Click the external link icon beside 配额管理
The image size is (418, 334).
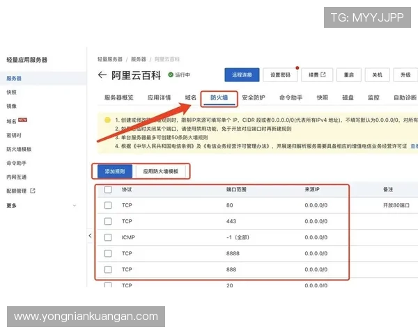(33, 191)
